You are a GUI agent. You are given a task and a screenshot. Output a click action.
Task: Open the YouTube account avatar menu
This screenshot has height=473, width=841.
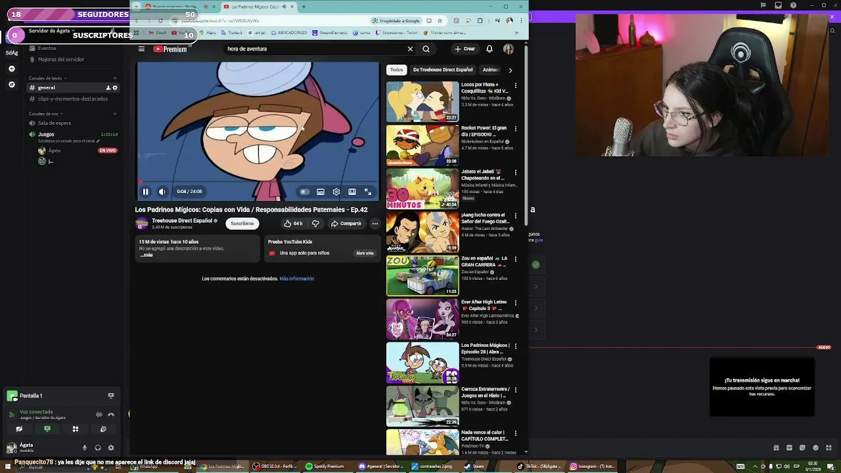(x=508, y=49)
